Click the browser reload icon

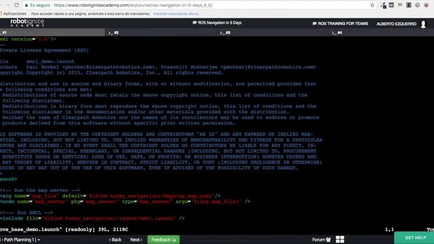16,5
